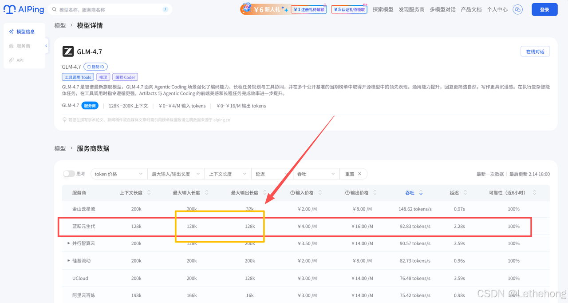Click the WeChat icon near login
The image size is (568, 303).
(x=517, y=9)
